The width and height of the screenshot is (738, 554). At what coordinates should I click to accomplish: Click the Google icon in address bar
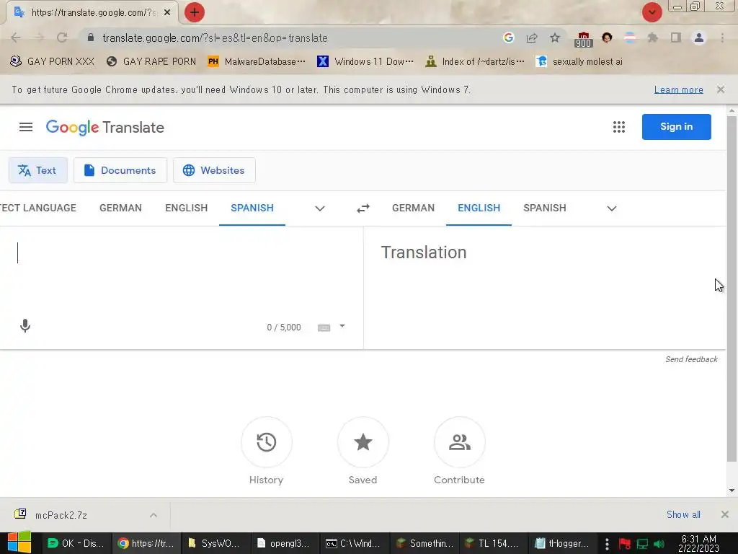click(x=508, y=38)
